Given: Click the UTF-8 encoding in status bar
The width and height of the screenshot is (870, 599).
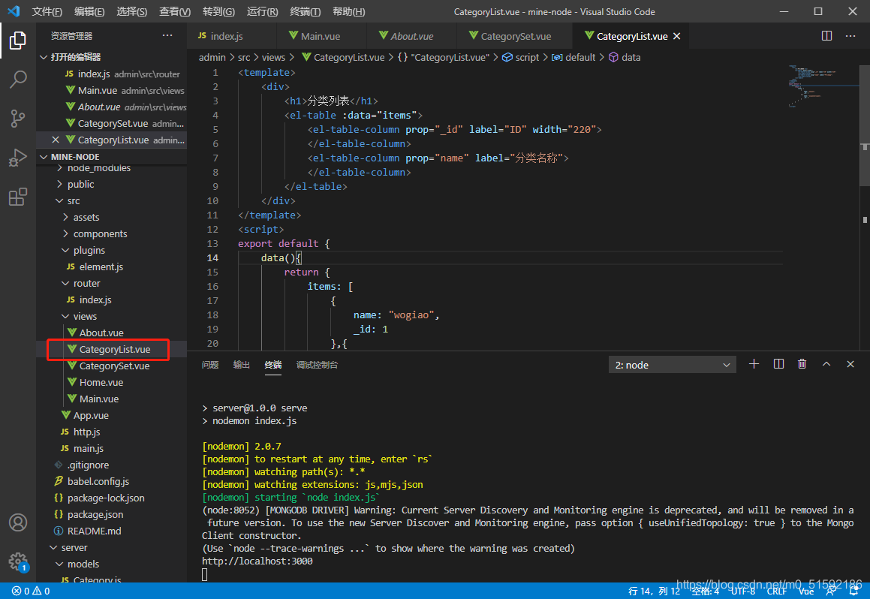Looking at the screenshot, I should click(x=742, y=591).
